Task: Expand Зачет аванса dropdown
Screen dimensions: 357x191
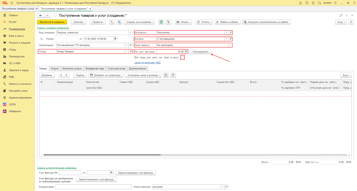Action: (230, 45)
